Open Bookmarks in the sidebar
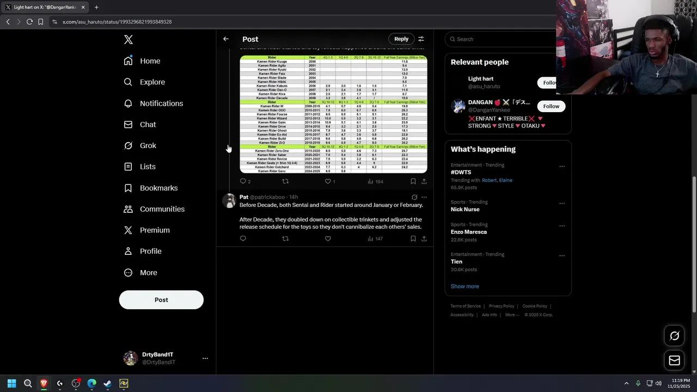Viewport: 697px width, 392px height. tap(151, 188)
